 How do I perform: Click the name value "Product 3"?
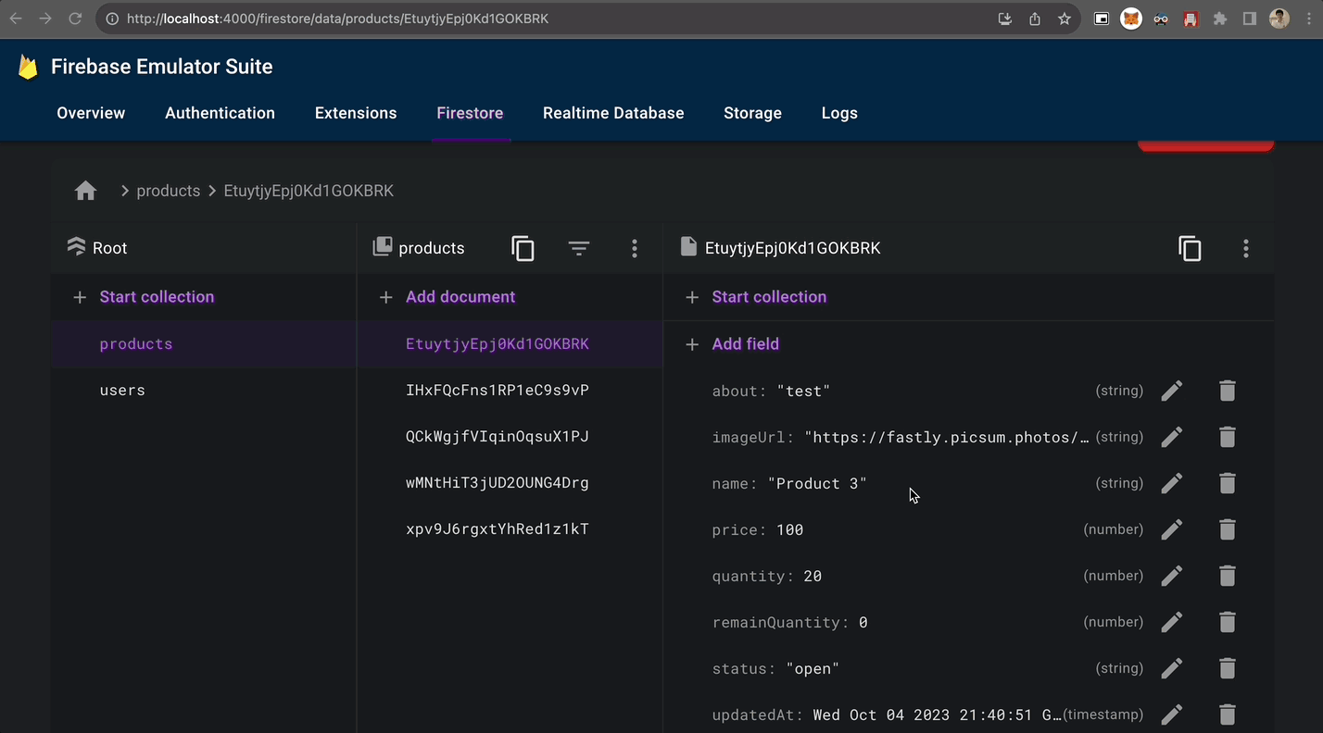click(817, 483)
